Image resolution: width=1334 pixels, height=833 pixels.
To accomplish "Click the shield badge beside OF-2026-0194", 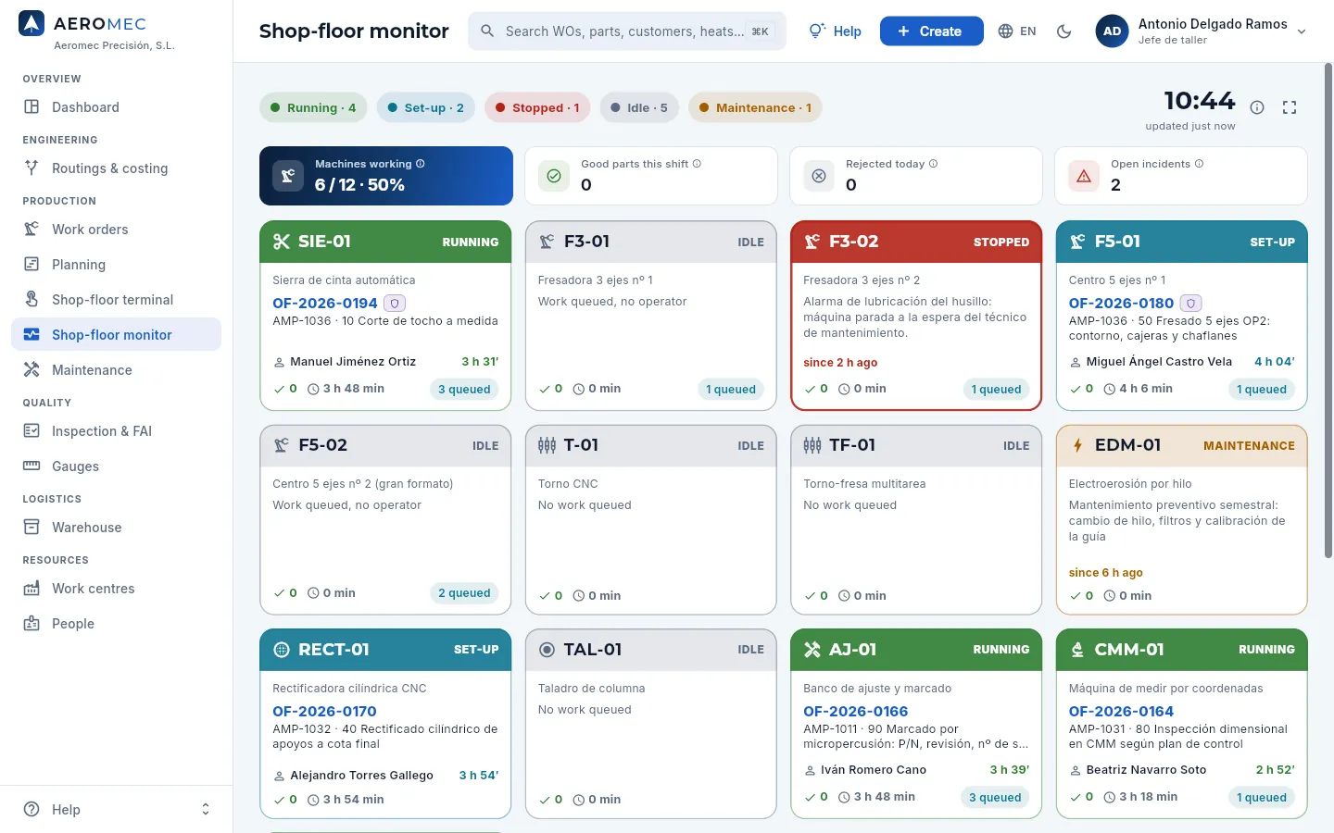I will point(395,304).
